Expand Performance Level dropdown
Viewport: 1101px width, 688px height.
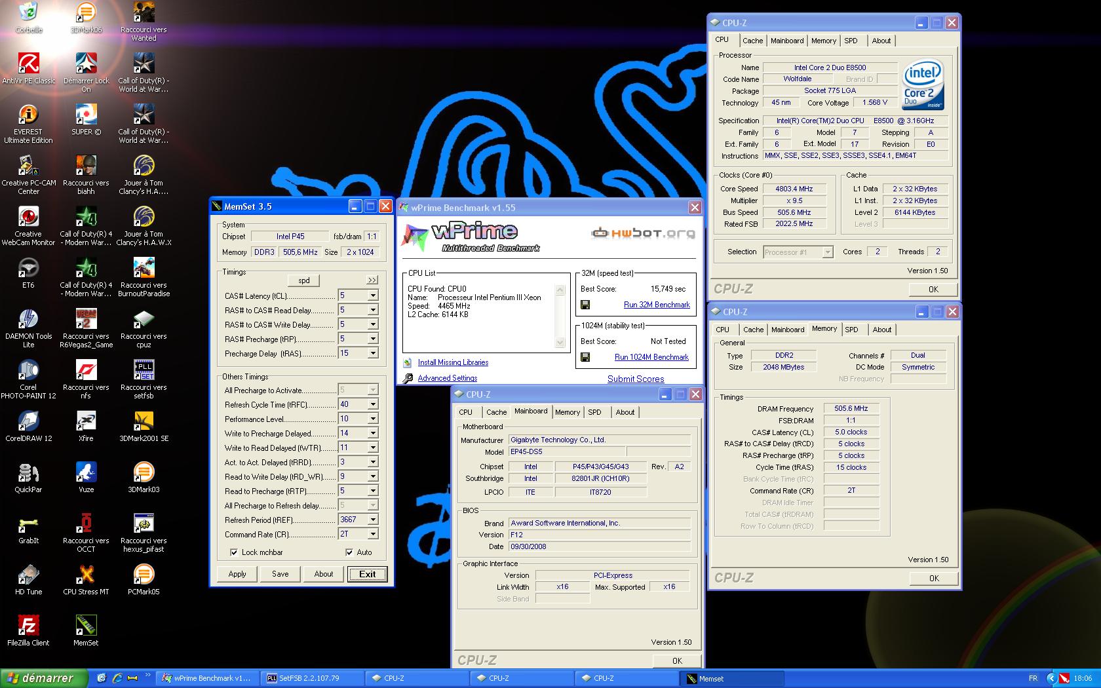pyautogui.click(x=372, y=419)
